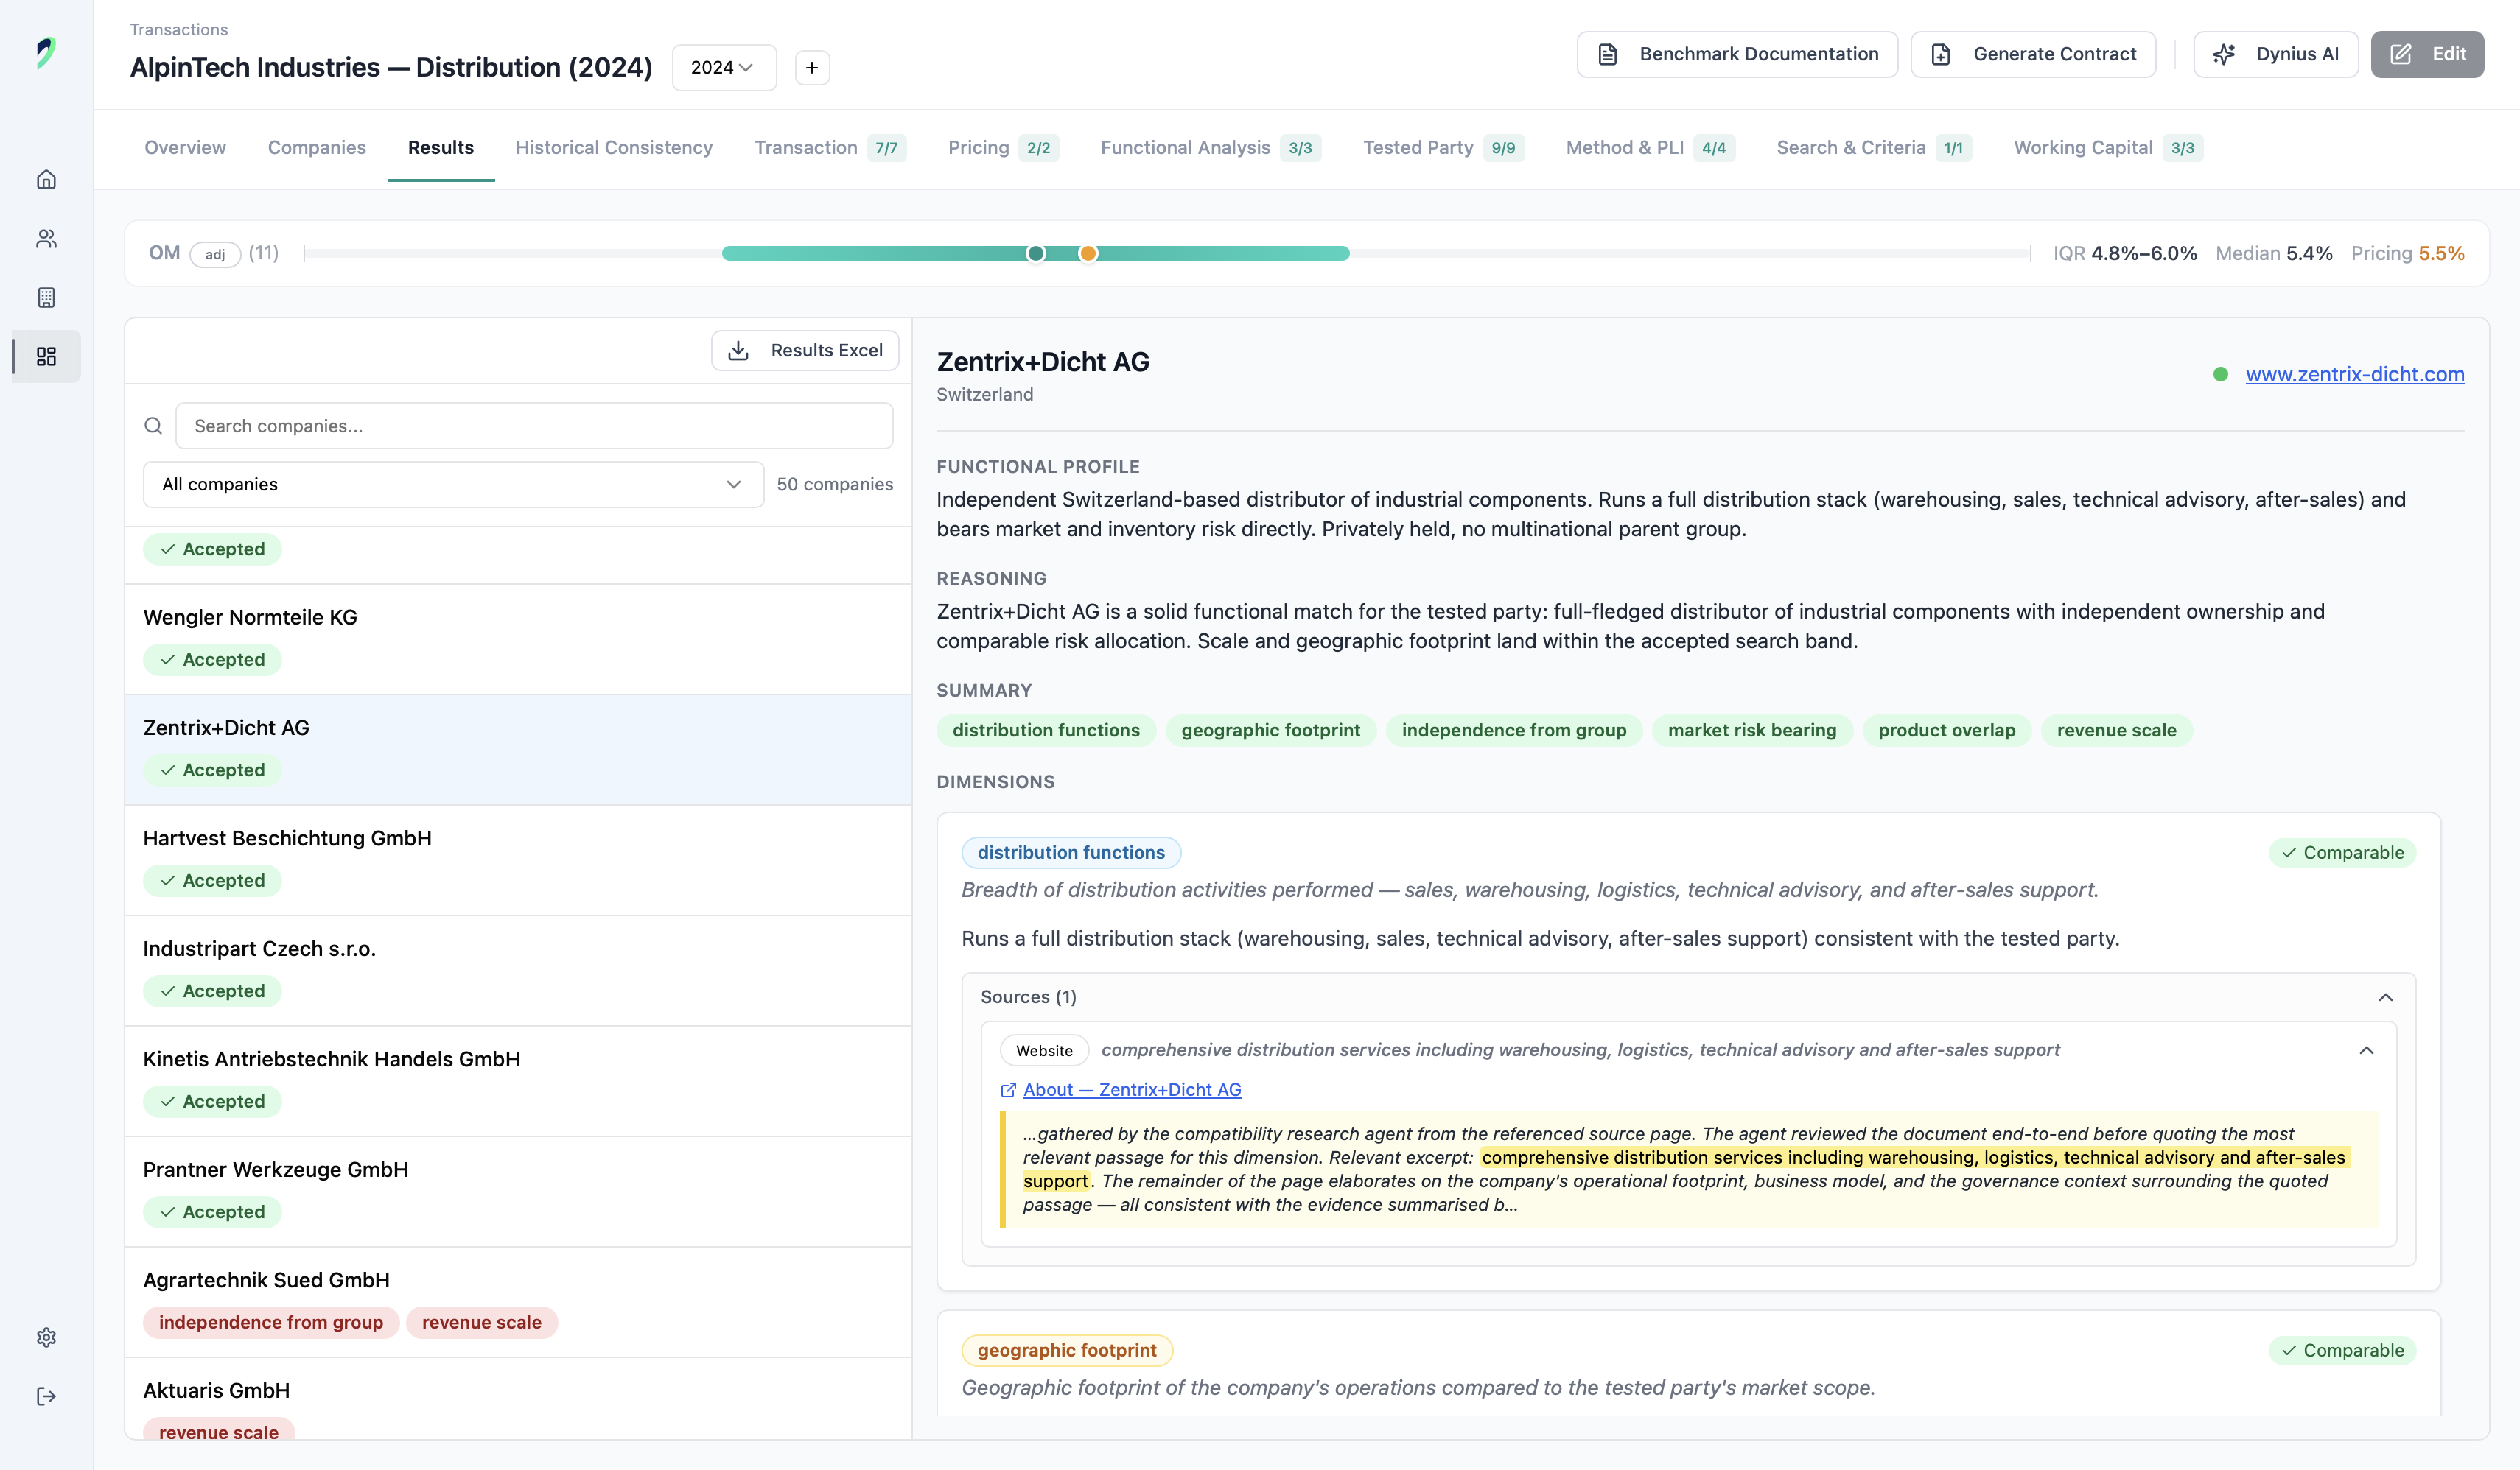Collapse the Sources (1) section

tap(2385, 997)
